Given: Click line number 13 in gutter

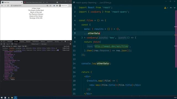Looking at the screenshot, I should pyautogui.click(x=74, y=59).
